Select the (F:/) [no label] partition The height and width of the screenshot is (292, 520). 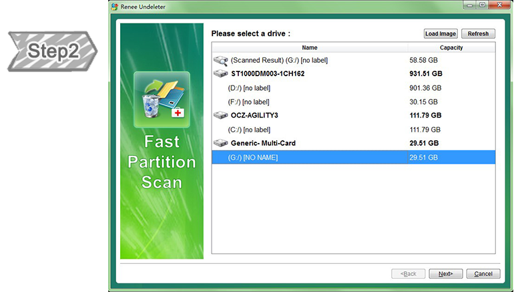pos(248,102)
